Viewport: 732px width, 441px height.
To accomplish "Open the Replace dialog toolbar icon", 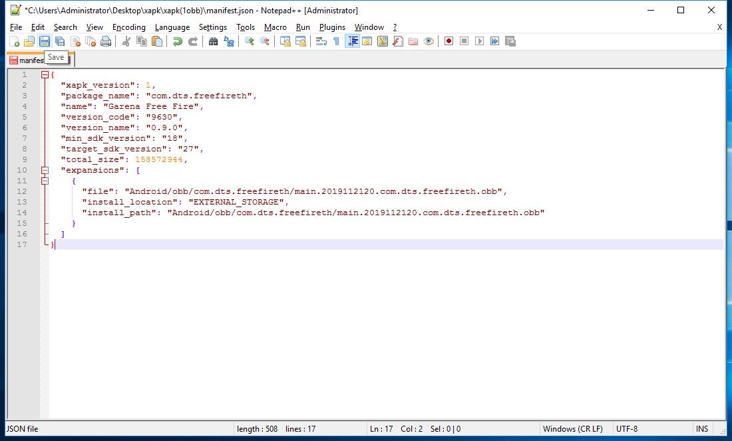I will point(229,41).
